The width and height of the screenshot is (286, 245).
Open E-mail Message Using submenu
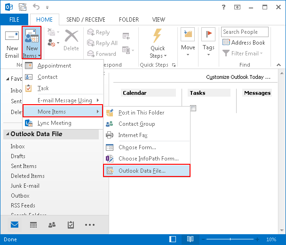pos(63,100)
